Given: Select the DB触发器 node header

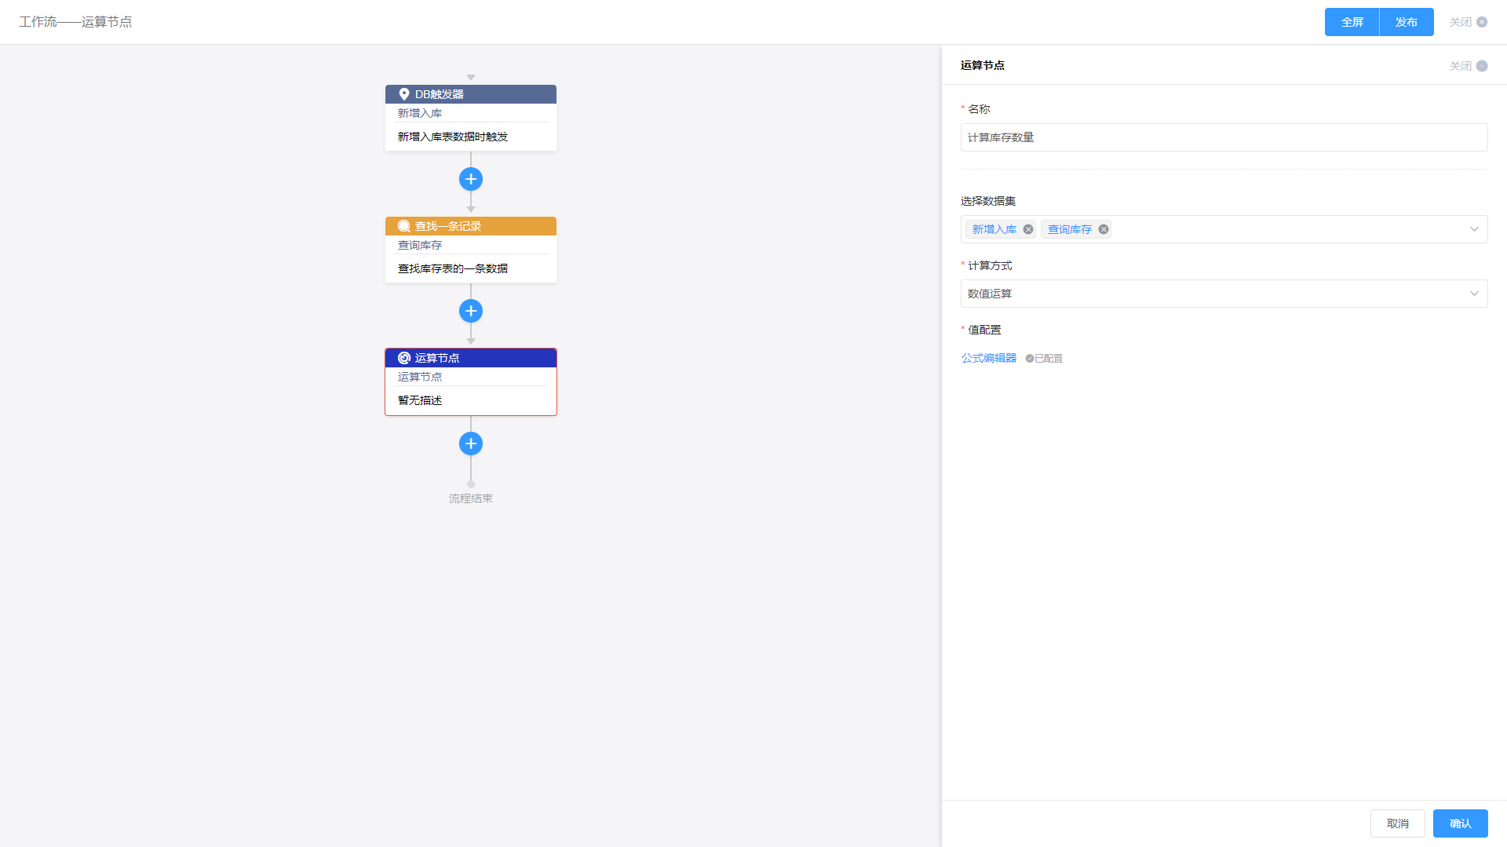Looking at the screenshot, I should click(471, 94).
